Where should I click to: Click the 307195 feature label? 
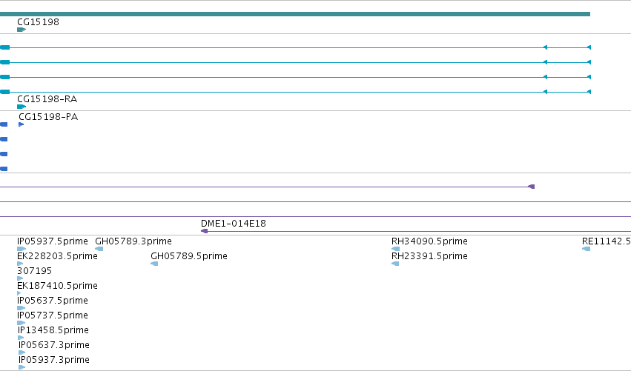point(34,271)
